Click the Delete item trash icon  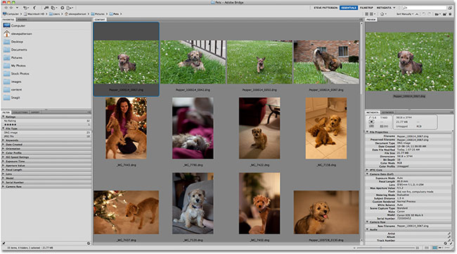450,13
